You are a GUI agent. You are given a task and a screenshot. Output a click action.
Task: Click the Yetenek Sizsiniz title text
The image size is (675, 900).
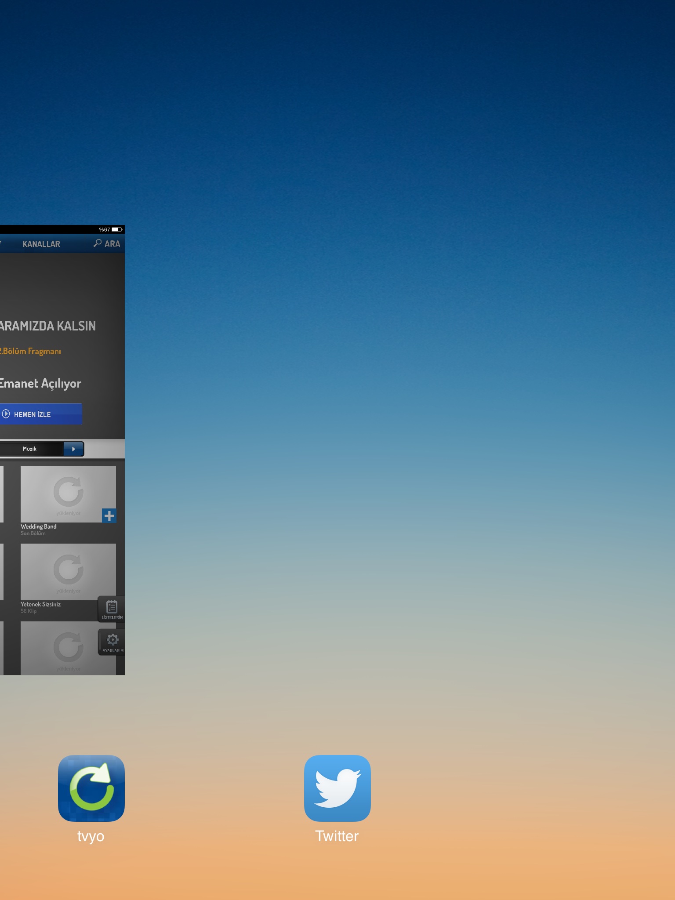41,604
